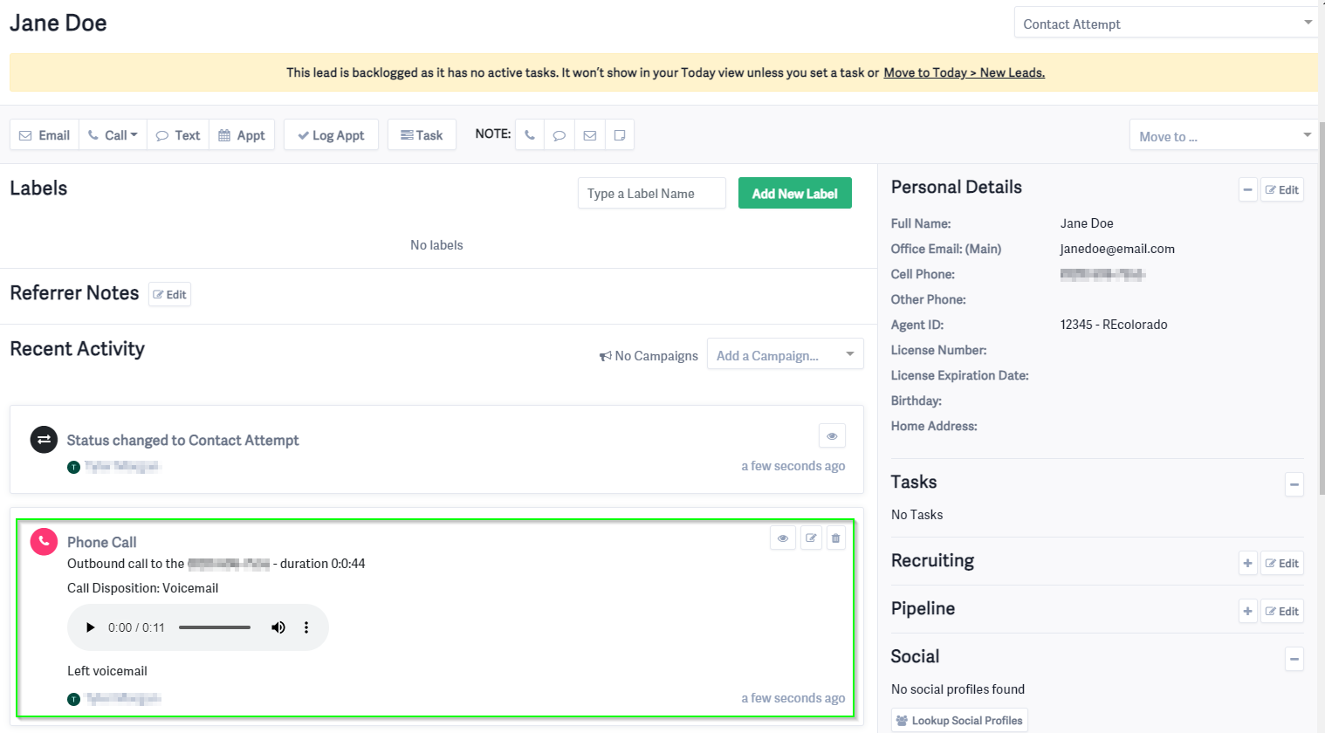Collapse the Tasks section
This screenshot has height=733, width=1325.
tap(1294, 484)
